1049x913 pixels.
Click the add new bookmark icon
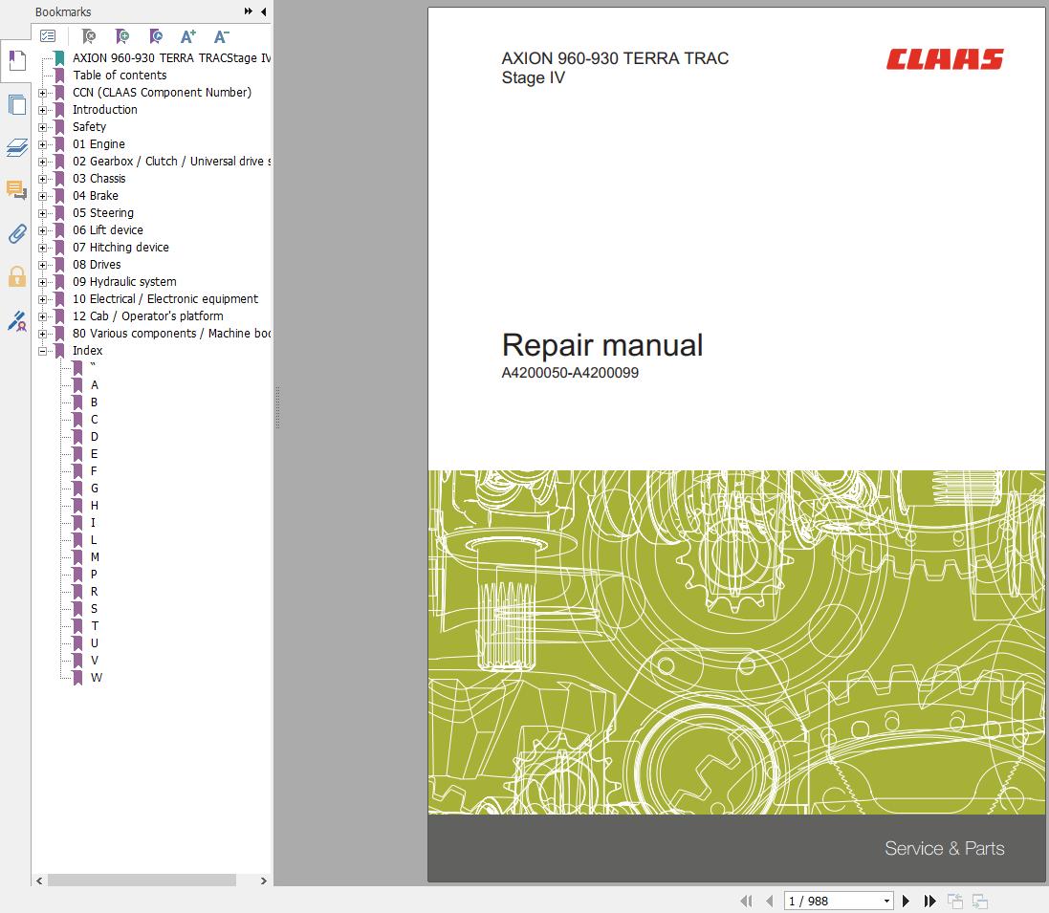click(122, 36)
